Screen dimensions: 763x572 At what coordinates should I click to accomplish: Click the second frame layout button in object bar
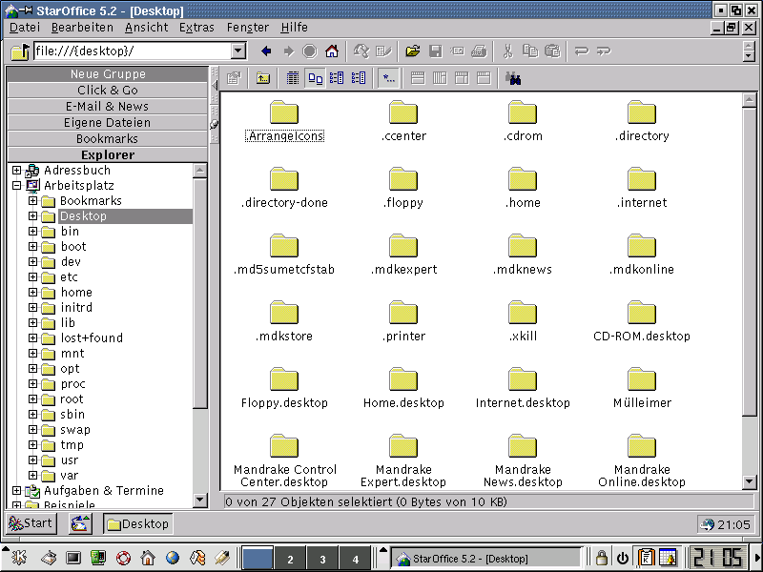click(440, 78)
